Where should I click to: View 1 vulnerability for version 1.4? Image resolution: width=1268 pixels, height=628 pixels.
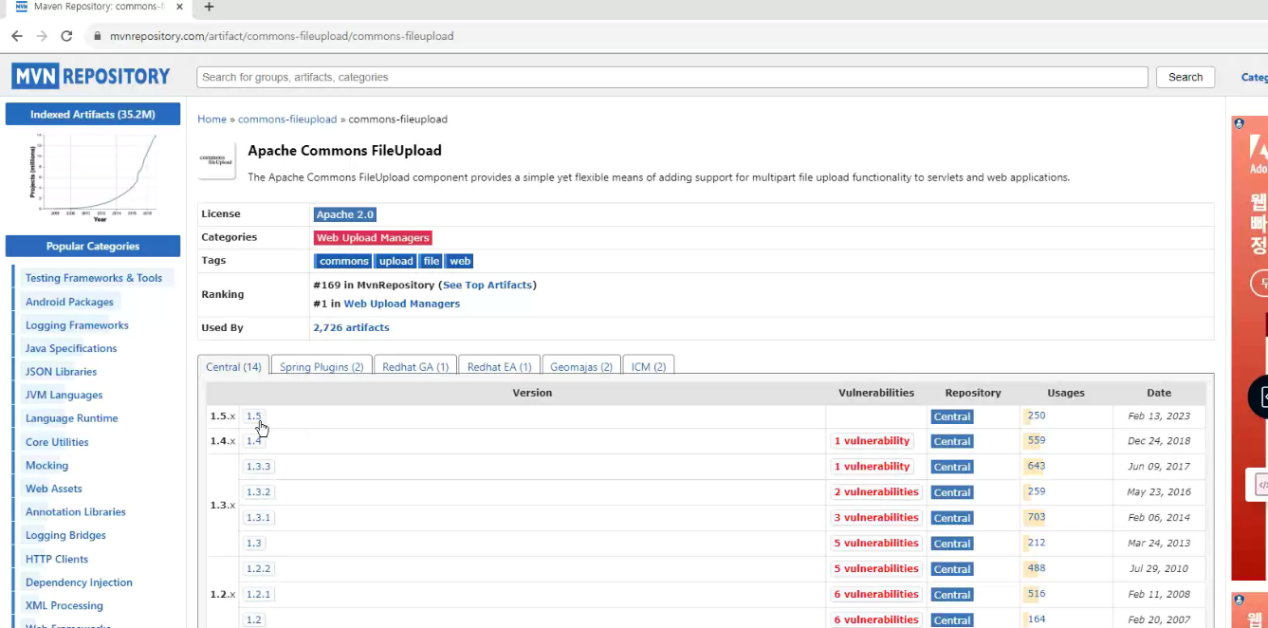(872, 441)
